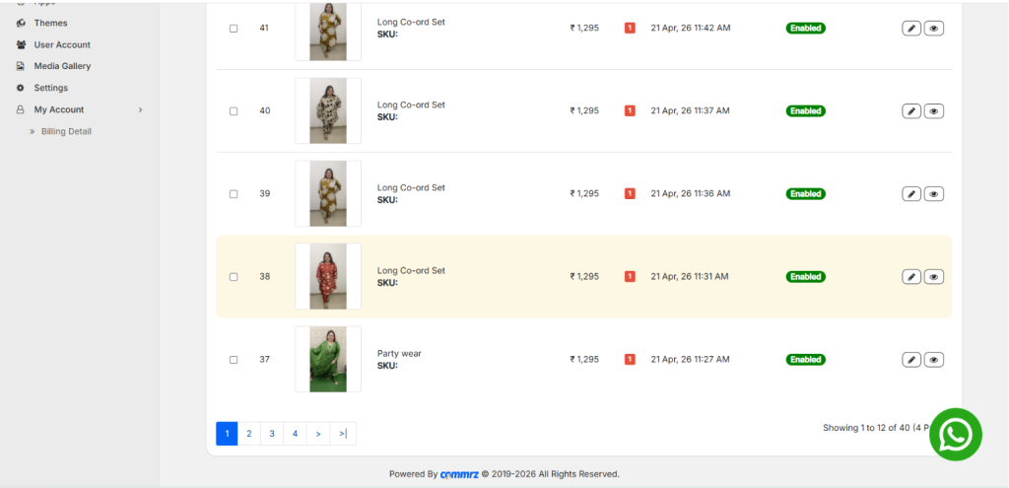Screen dimensions: 1009x488
Task: Click the Settings gear sidebar icon
Action: [x=21, y=88]
